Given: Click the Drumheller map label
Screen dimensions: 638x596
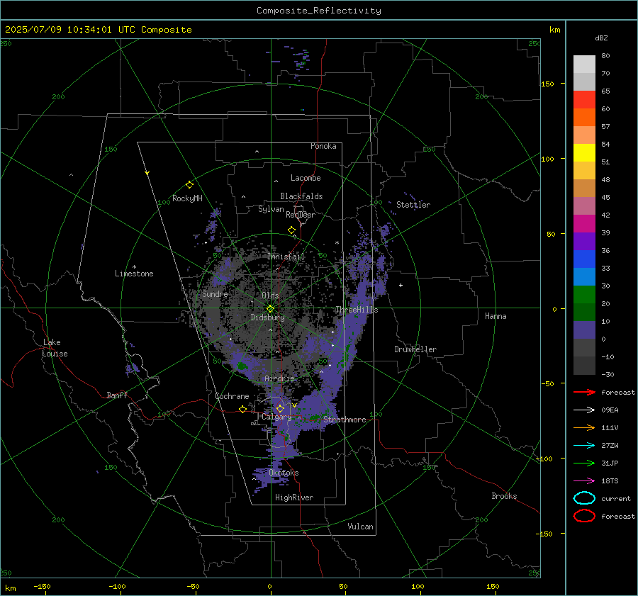Looking at the screenshot, I should tap(415, 349).
